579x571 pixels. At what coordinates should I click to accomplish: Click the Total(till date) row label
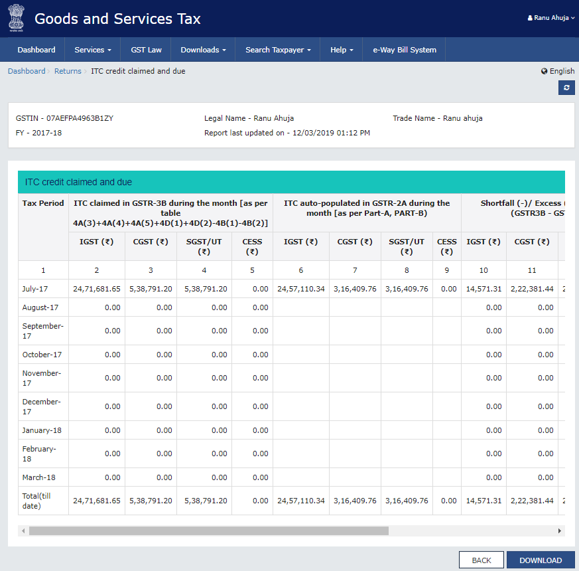point(36,501)
